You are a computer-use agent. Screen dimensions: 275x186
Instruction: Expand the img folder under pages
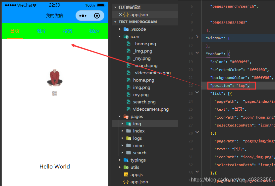tap(122, 124)
